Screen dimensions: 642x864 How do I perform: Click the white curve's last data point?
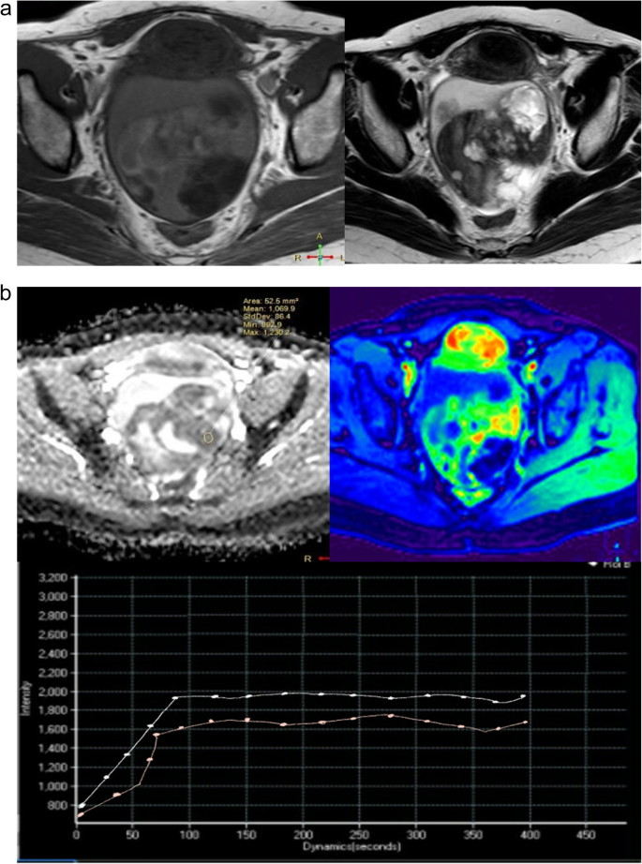(x=524, y=696)
